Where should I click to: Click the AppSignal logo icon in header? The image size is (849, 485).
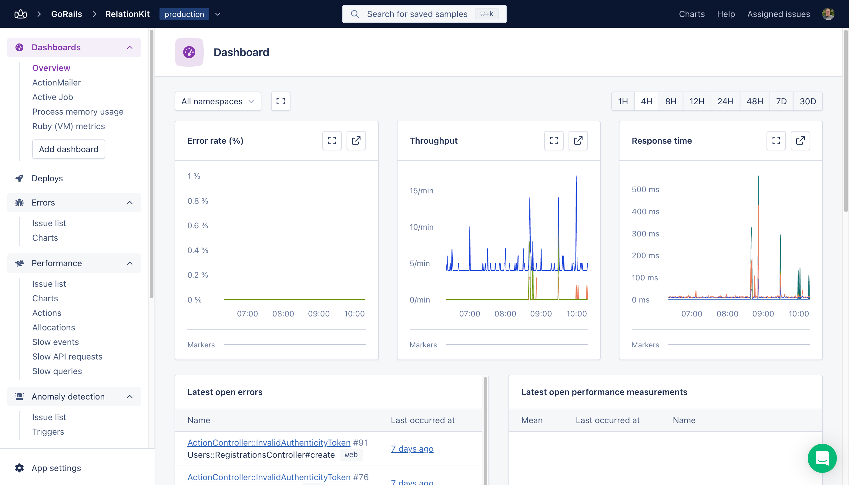[x=20, y=14]
